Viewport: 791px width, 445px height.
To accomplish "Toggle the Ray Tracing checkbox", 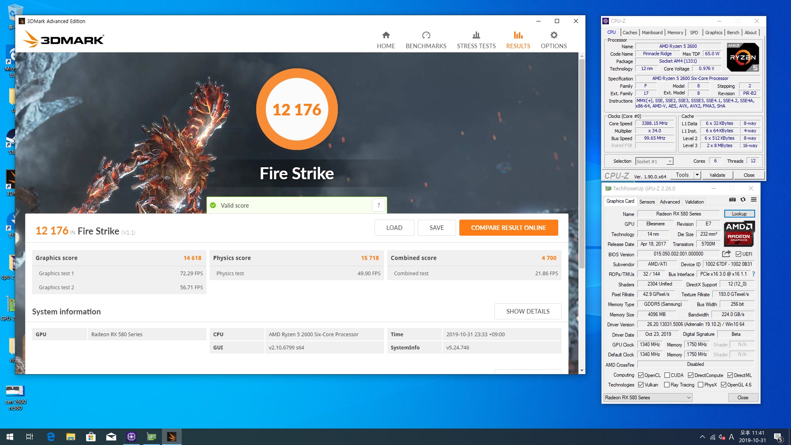I will (667, 385).
